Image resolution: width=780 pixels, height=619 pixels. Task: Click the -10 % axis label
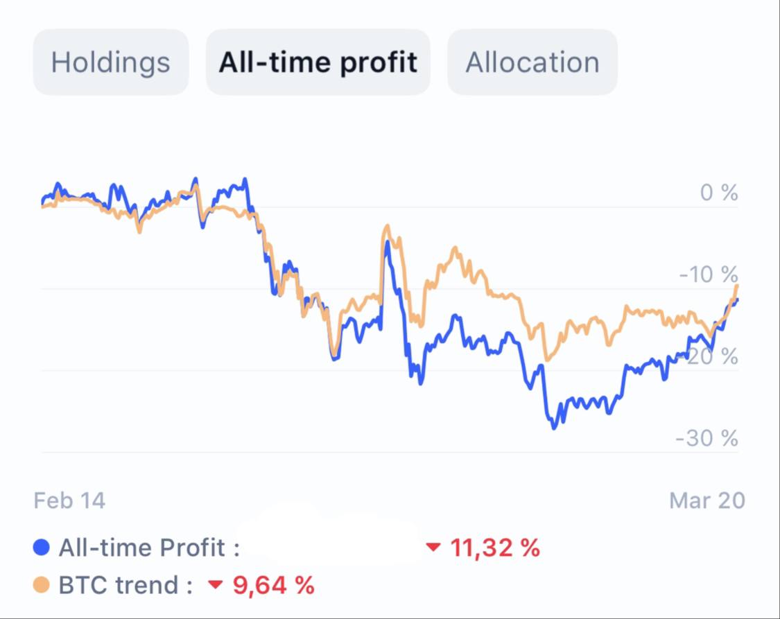[x=709, y=274]
